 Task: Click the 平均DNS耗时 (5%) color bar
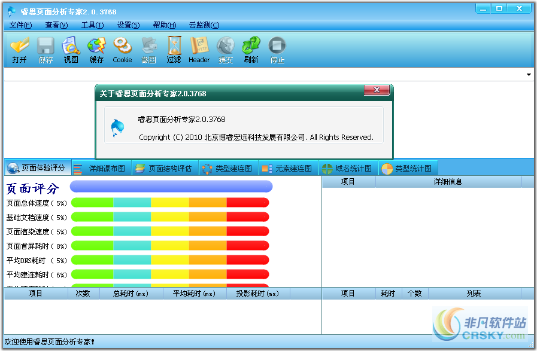[170, 260]
